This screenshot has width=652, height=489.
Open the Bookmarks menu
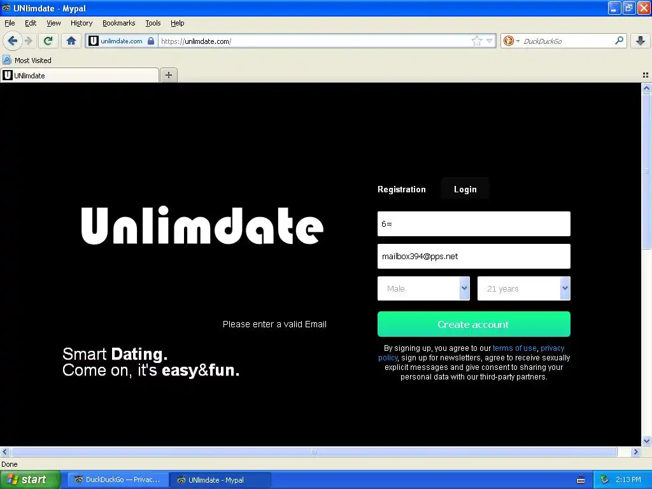tap(119, 23)
